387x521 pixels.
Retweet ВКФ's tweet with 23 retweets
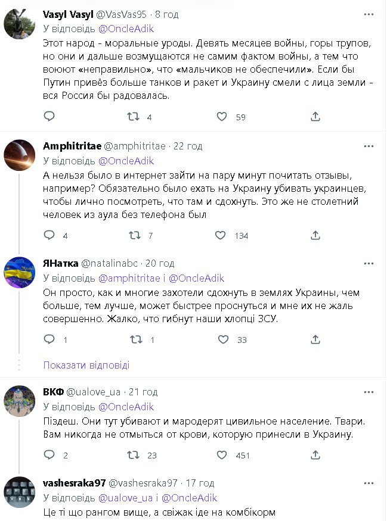pos(135,455)
